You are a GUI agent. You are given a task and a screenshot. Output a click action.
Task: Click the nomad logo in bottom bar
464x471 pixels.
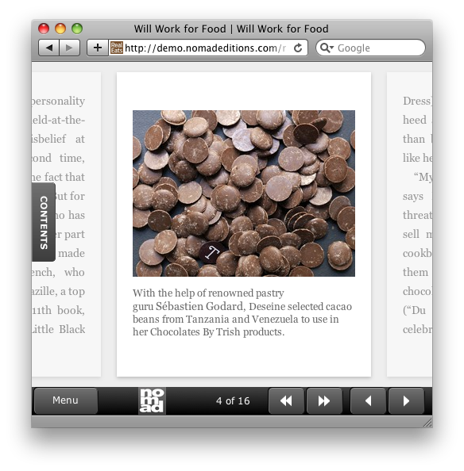152,400
